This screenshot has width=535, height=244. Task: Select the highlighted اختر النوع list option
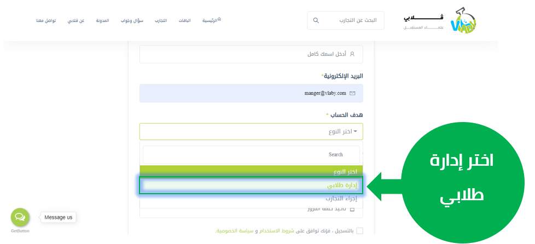click(x=251, y=171)
